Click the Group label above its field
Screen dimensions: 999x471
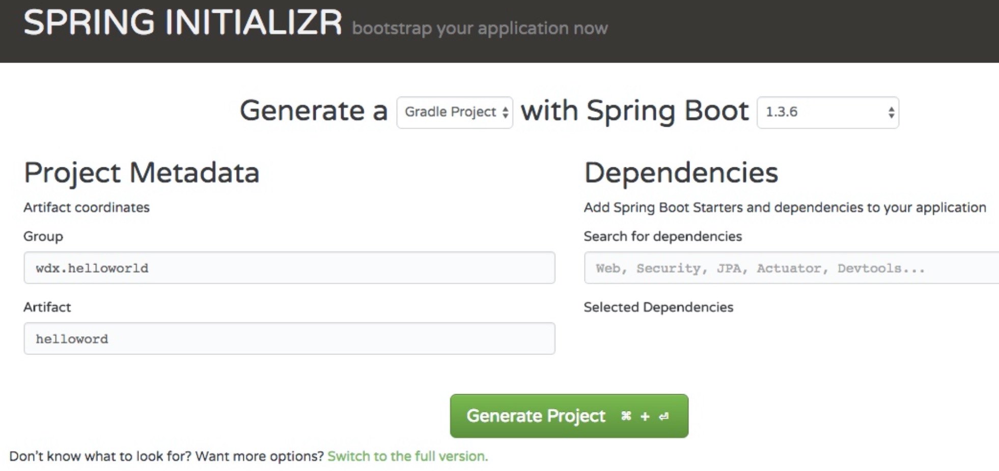pyautogui.click(x=43, y=237)
